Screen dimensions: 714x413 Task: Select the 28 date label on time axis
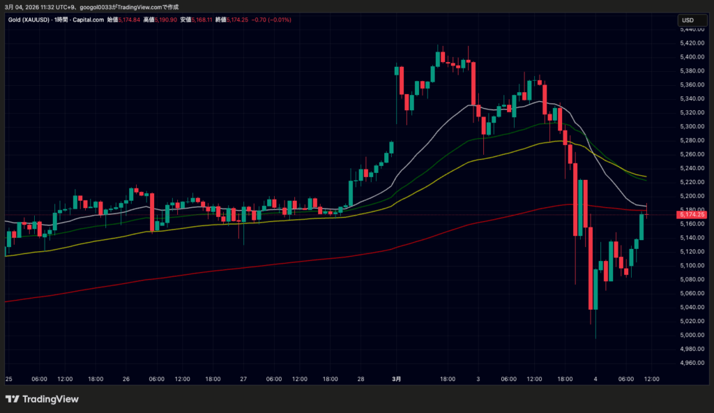[x=361, y=379]
